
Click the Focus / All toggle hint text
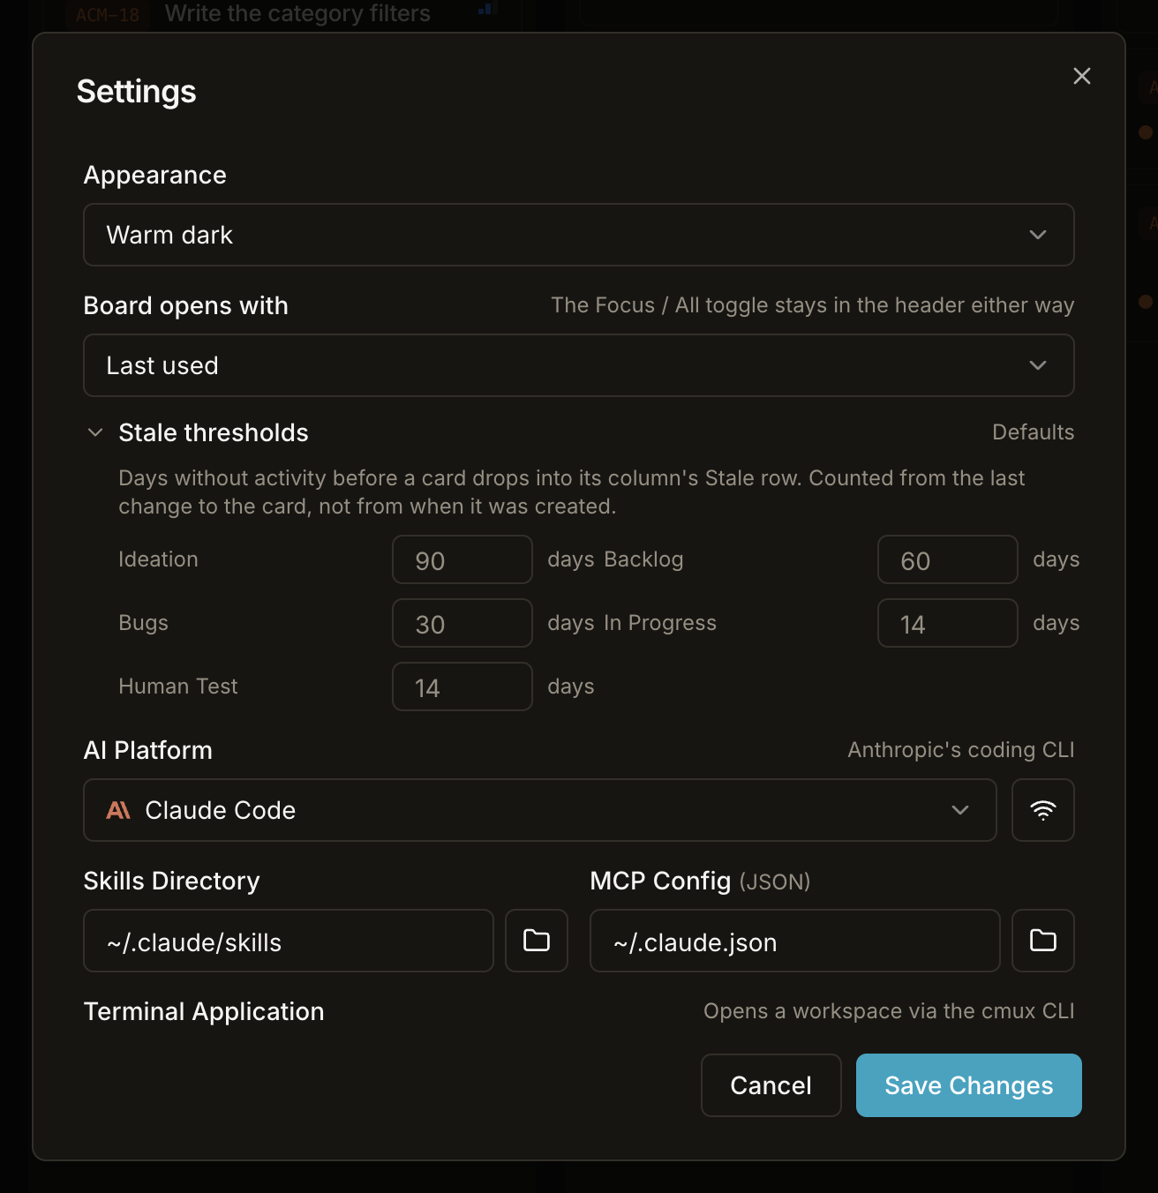coord(813,305)
